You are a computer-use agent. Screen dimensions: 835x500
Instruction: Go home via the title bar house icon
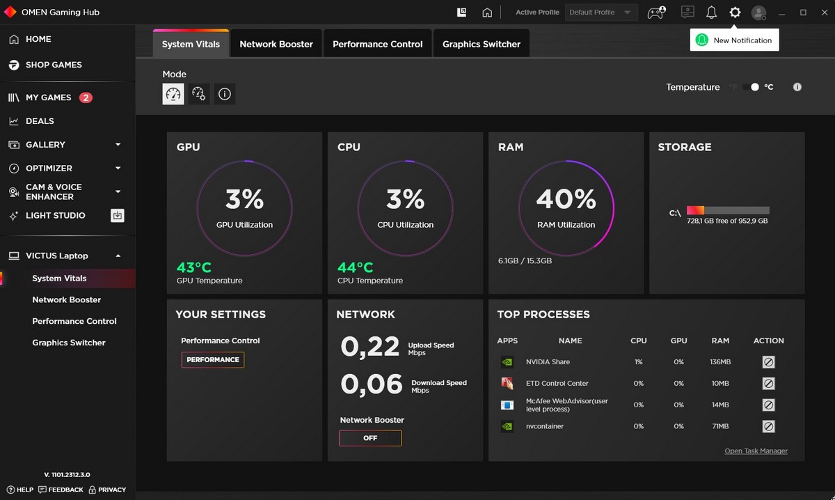tap(487, 12)
